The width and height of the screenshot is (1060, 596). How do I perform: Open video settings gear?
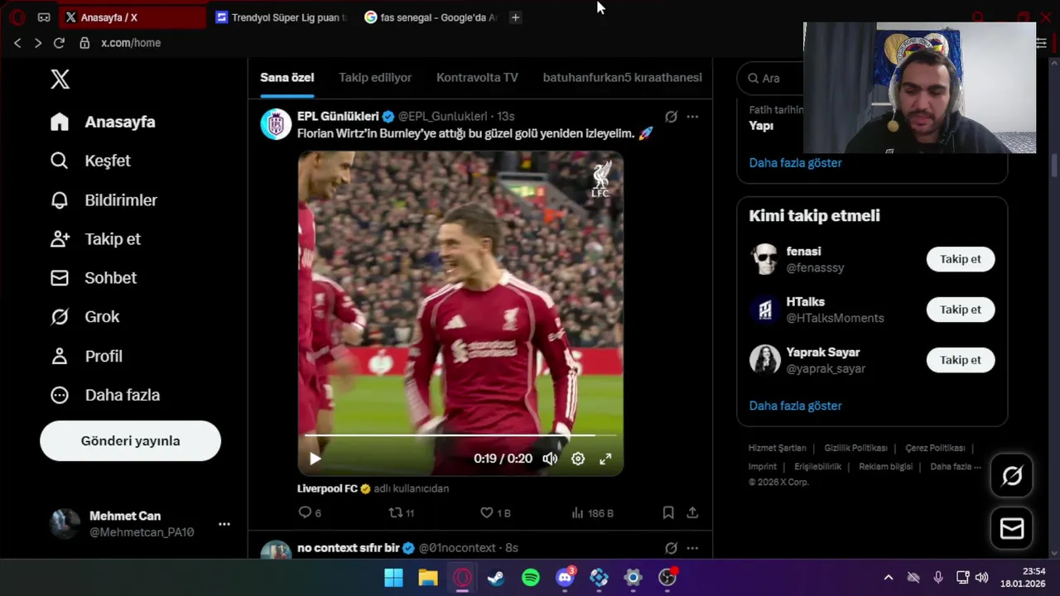[578, 459]
